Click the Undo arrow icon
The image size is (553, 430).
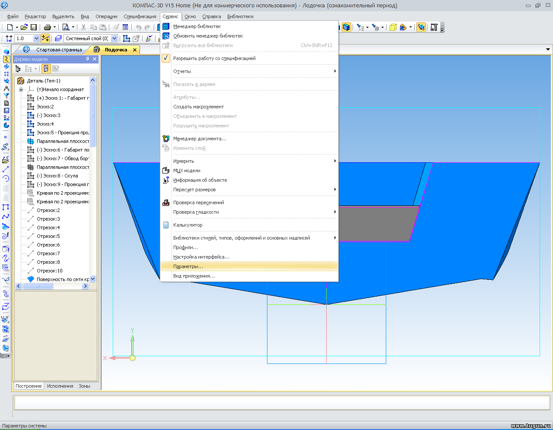[138, 27]
